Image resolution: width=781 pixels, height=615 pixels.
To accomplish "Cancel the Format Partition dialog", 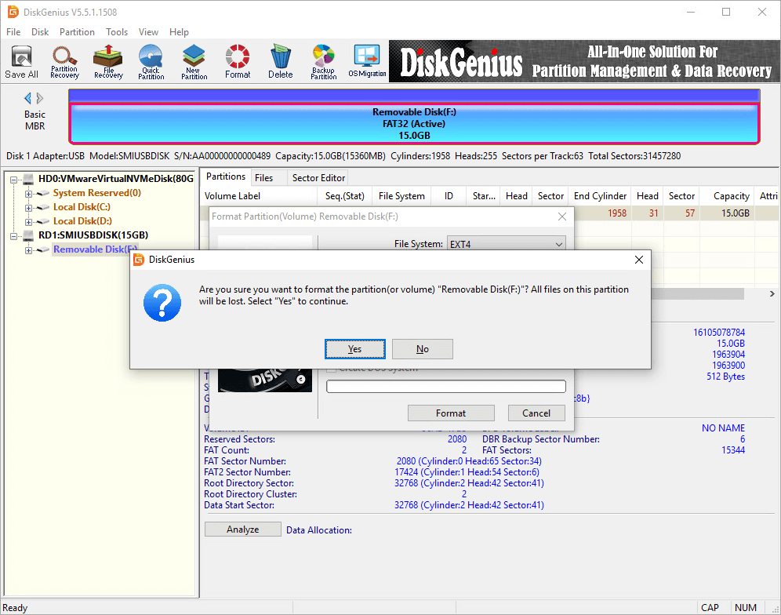I will 536,413.
